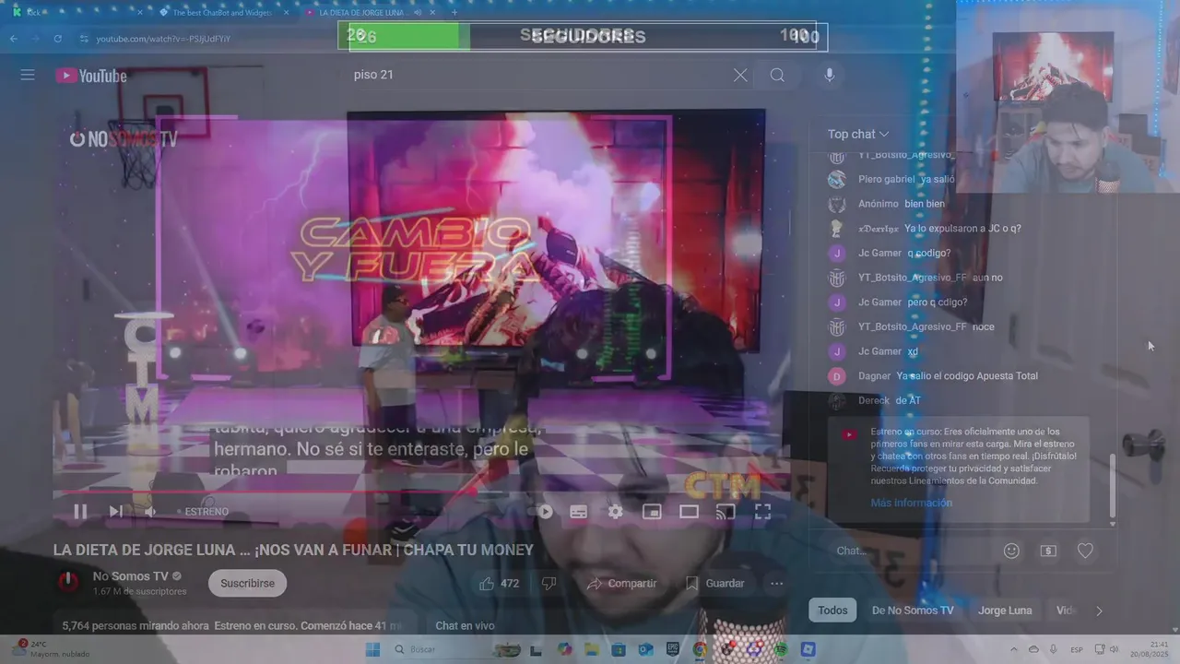
Task: Close the 'LA DIETA DE JORGE LUNA' tab
Action: coord(433,13)
